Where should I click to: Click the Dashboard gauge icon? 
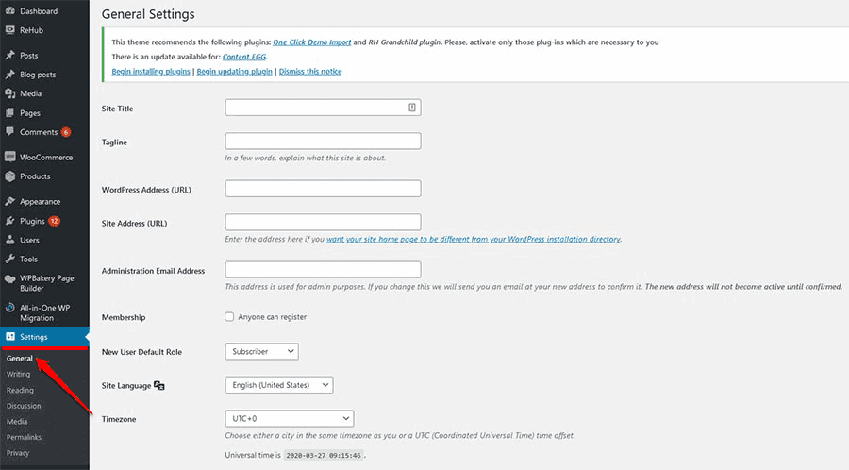[10, 10]
